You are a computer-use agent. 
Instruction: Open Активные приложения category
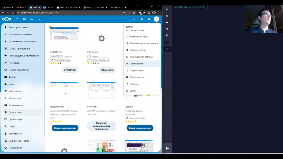tap(23, 35)
